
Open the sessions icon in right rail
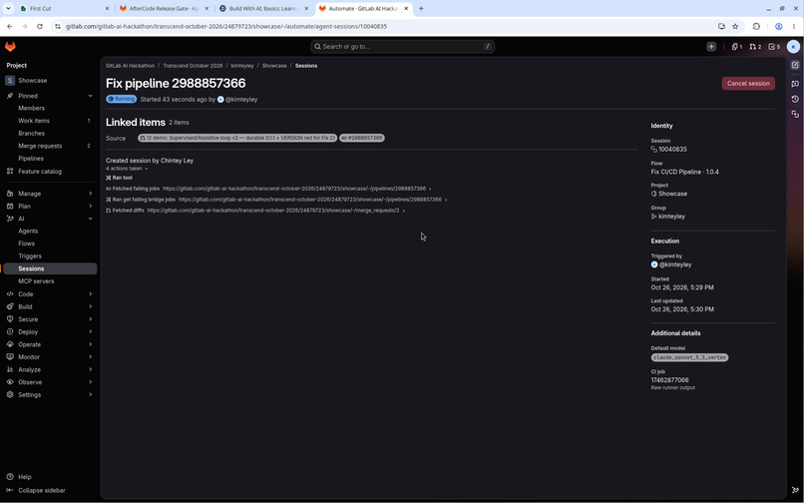tap(795, 114)
